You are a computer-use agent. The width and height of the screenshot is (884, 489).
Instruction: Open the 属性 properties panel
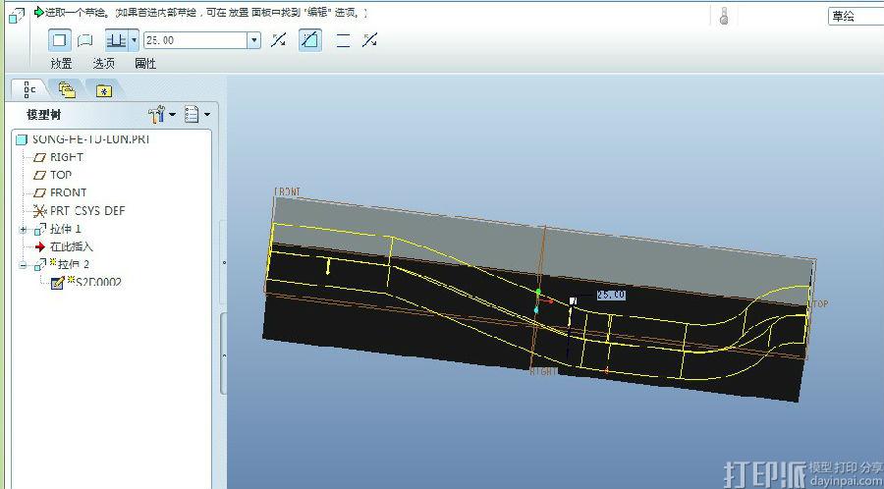tap(145, 64)
